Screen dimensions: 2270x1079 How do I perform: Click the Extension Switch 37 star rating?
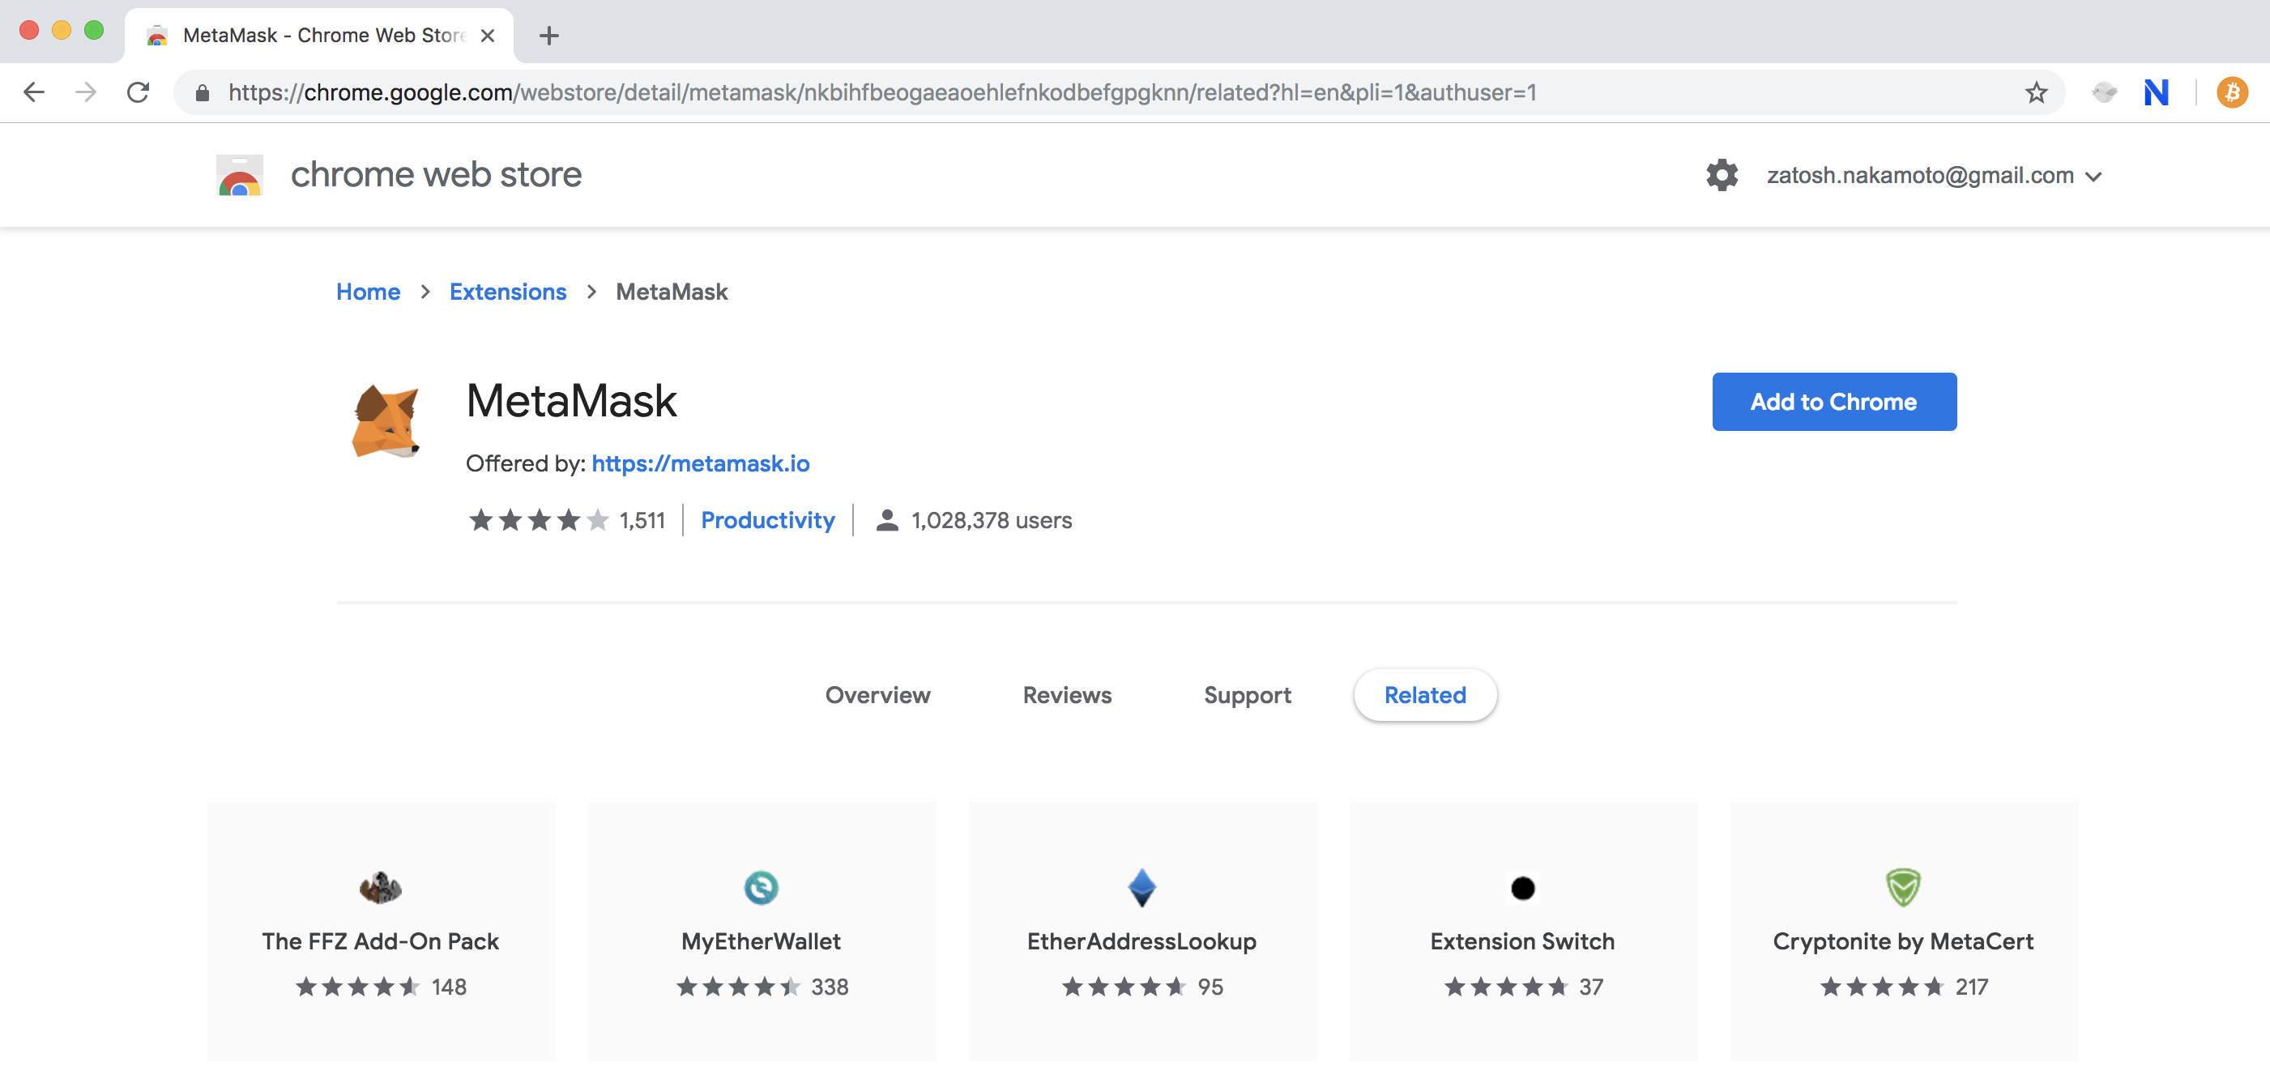[1524, 987]
